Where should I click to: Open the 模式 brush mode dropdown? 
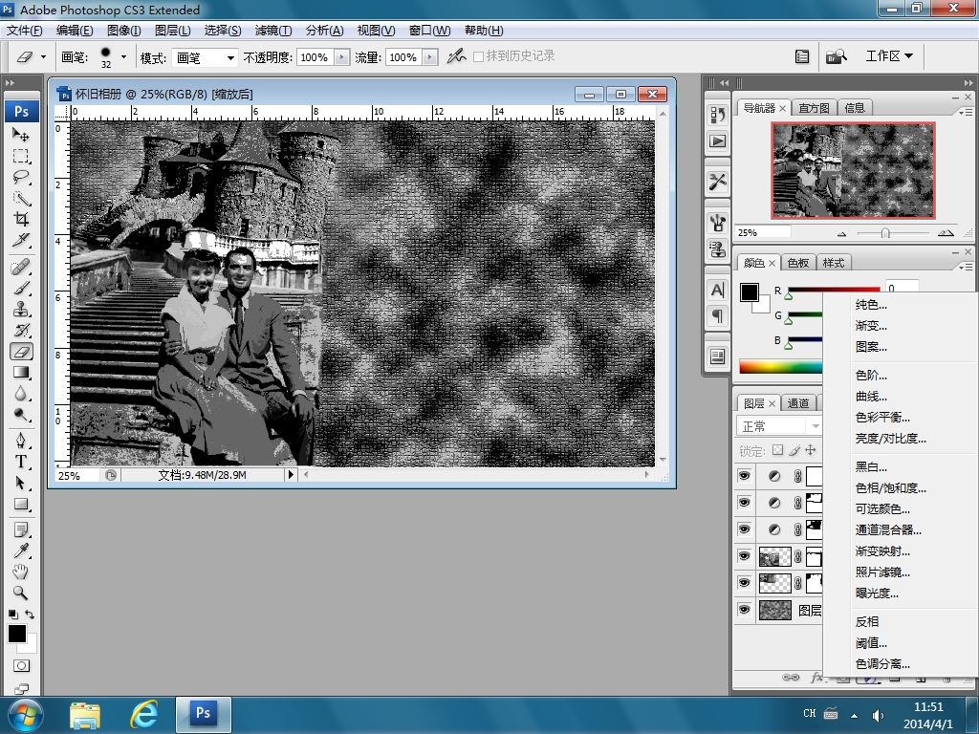205,57
